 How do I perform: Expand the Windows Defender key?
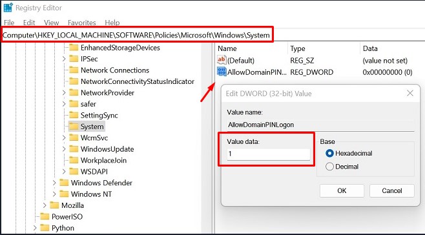click(54, 183)
